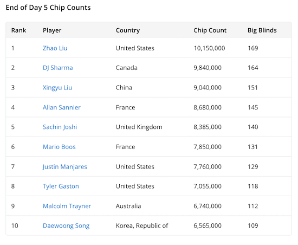Open DJ Sharma's player link
This screenshot has width=298, height=245.
(x=58, y=68)
